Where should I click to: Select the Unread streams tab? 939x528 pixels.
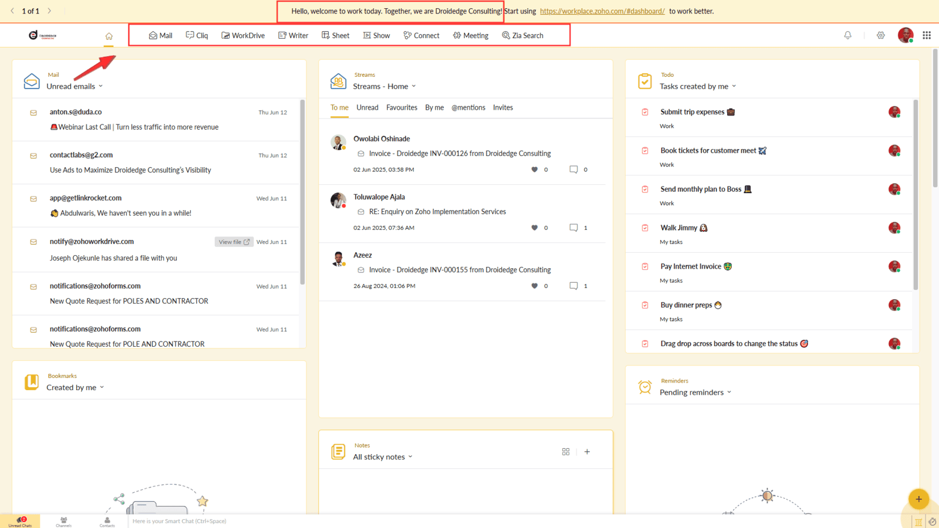pos(367,107)
